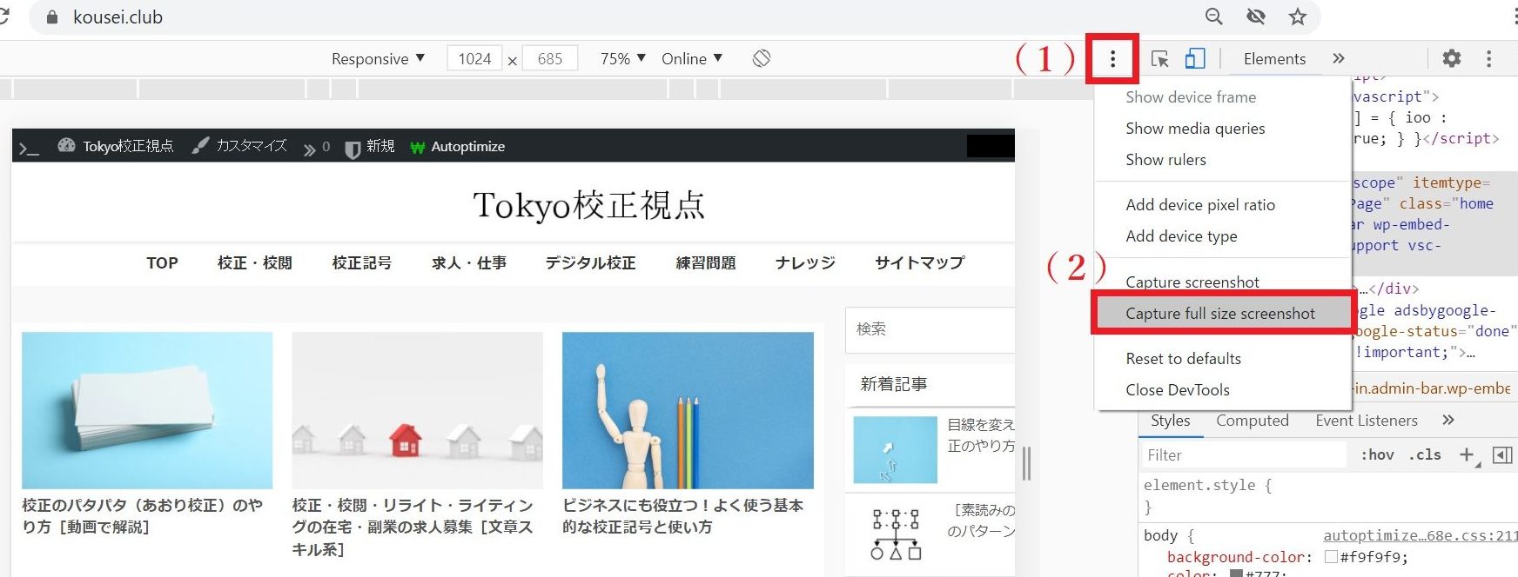Viewport: 1518px width, 577px height.
Task: Click カスタマイズ in the admin bar
Action: tap(239, 146)
